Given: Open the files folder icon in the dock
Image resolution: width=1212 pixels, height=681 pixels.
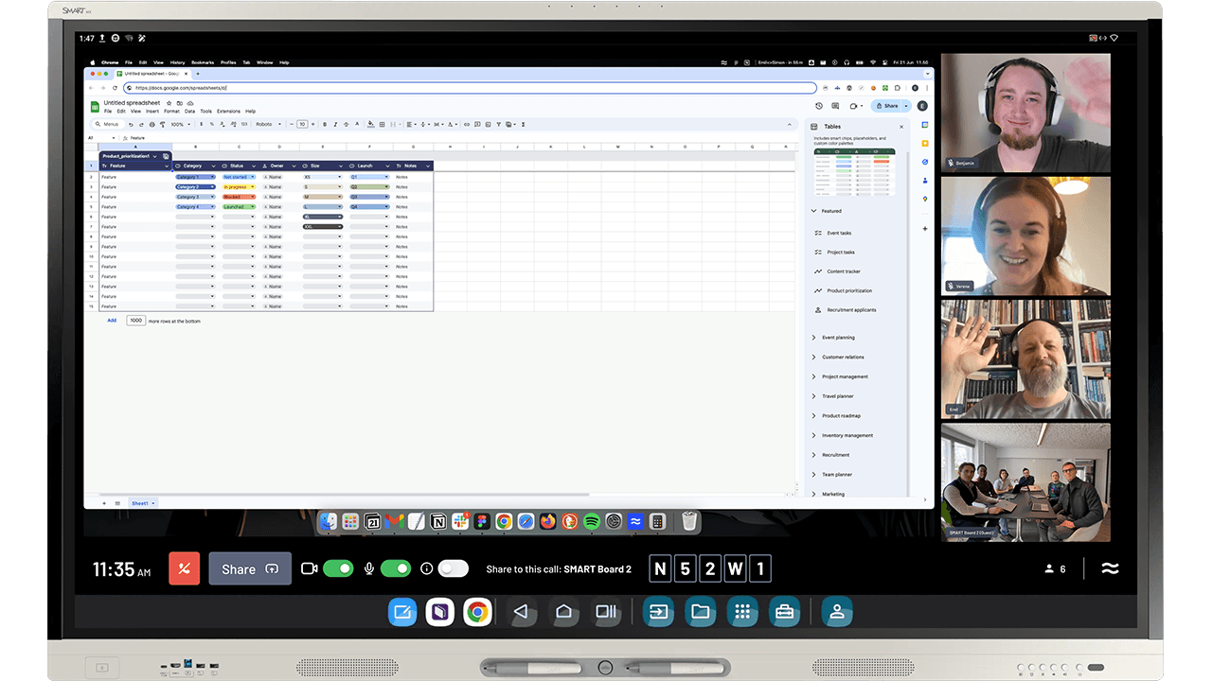Looking at the screenshot, I should [701, 612].
